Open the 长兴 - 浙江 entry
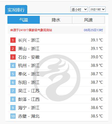The image size is (112, 124). click(x=29, y=40)
